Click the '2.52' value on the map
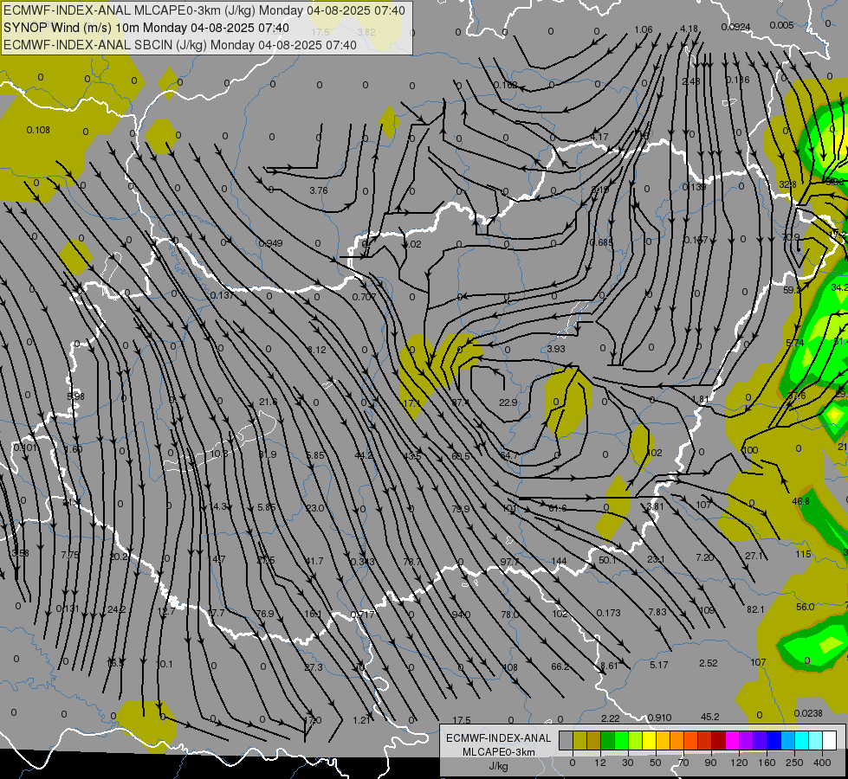Screen dimensions: 848x779 708,663
